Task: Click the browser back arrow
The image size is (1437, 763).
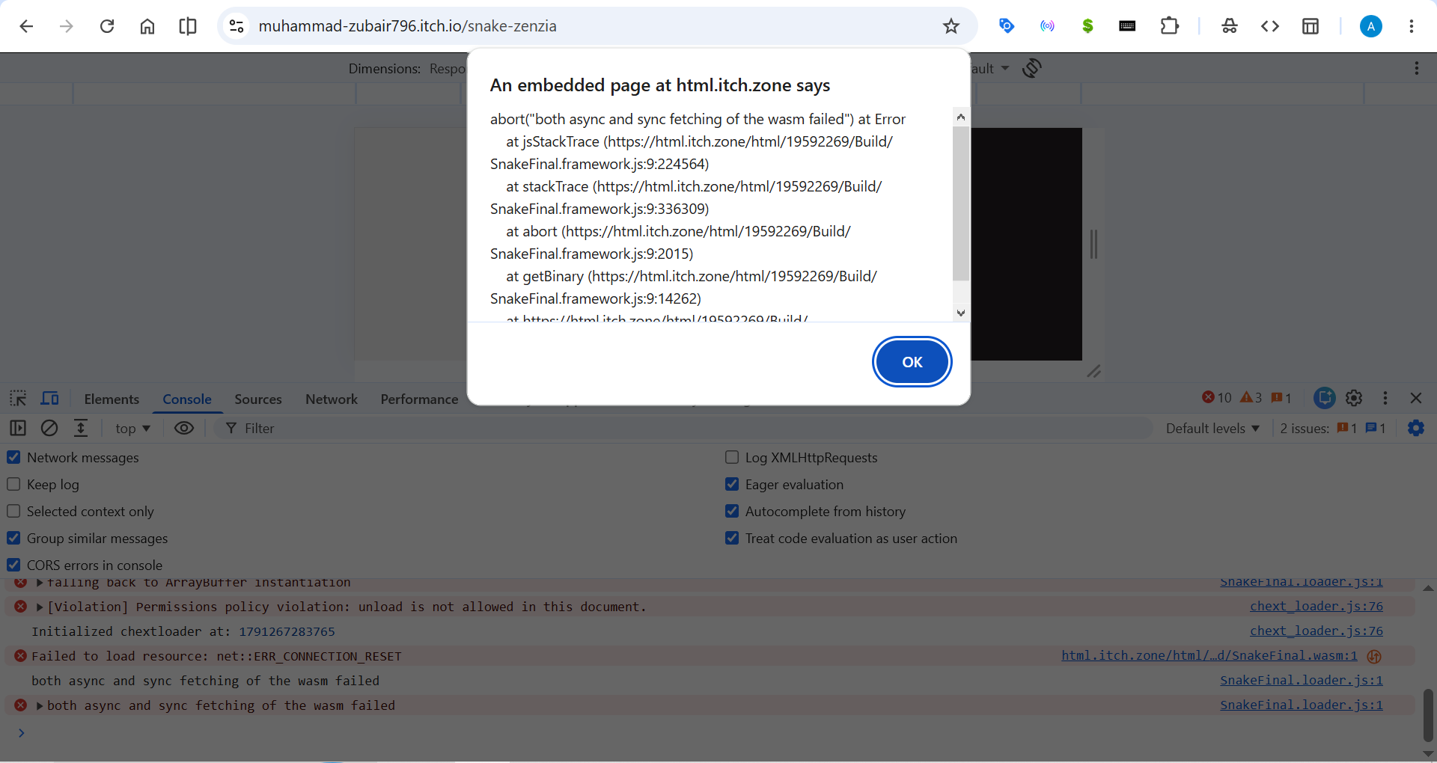Action: click(26, 26)
